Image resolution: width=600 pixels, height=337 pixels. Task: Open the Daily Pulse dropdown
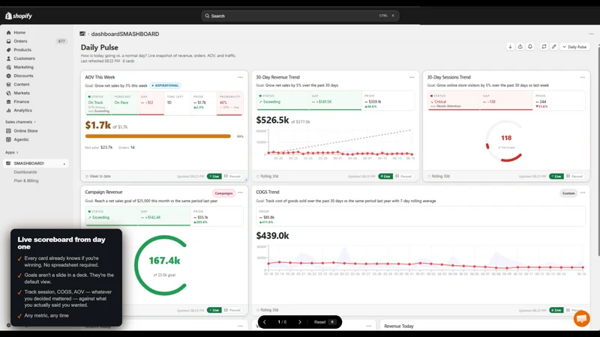[x=574, y=47]
